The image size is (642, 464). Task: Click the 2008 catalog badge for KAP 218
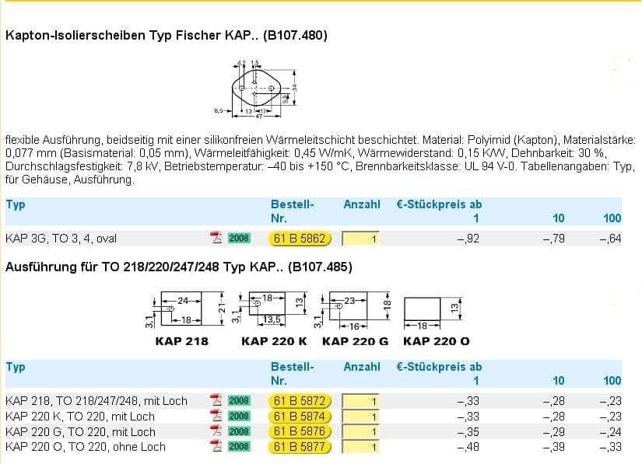click(x=239, y=400)
